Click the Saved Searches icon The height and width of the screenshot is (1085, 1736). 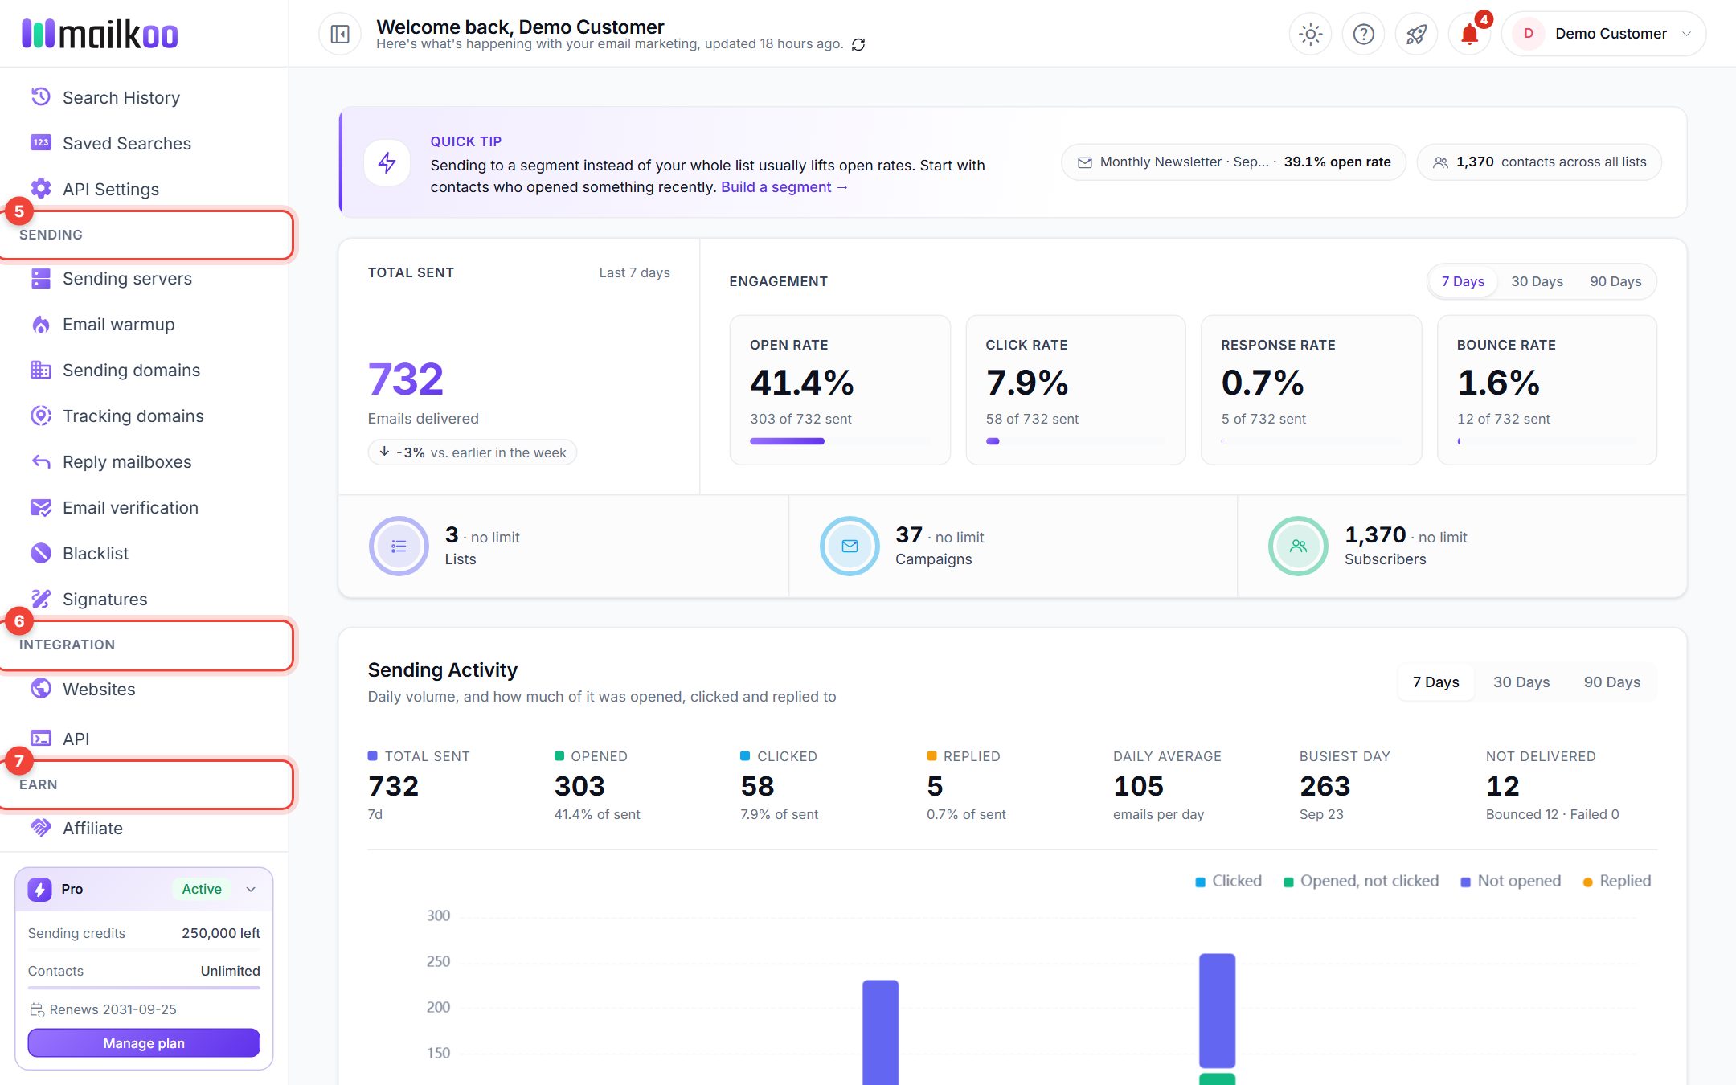[41, 142]
